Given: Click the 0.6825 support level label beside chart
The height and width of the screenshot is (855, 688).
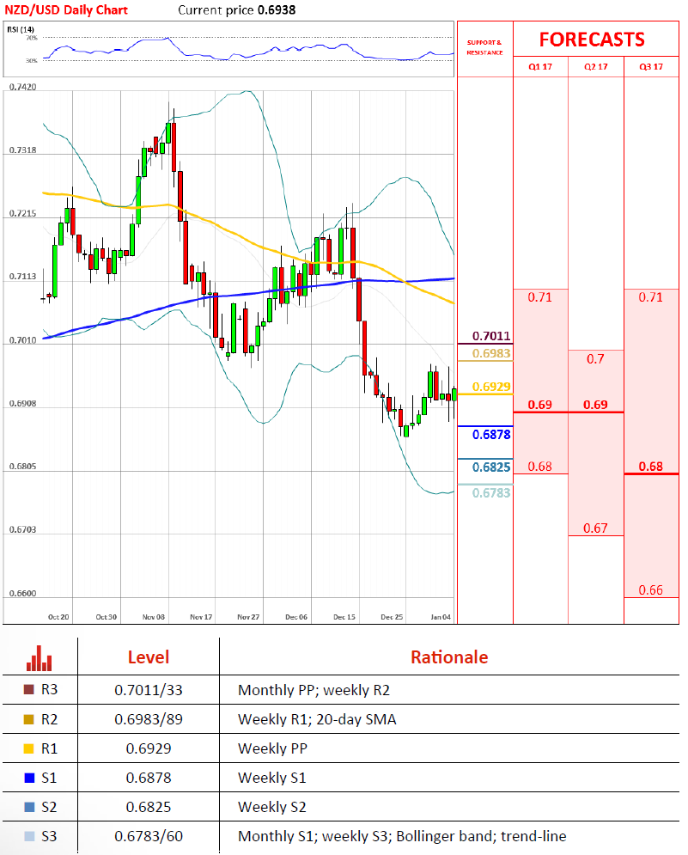Looking at the screenshot, I should 491,467.
